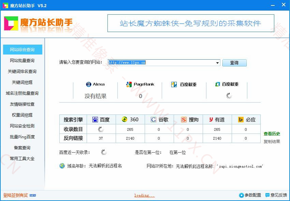Image resolution: width=290 pixels, height=201 pixels.
Task: Minimize the window
Action: point(273,5)
